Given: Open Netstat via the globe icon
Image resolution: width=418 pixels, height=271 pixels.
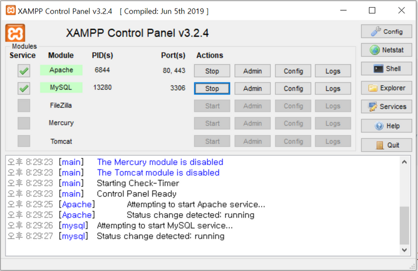Looking at the screenshot, I should click(386, 50).
